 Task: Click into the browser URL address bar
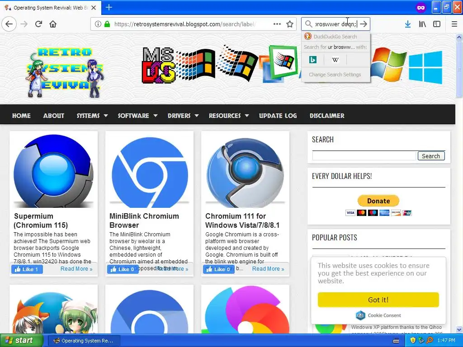[186, 24]
